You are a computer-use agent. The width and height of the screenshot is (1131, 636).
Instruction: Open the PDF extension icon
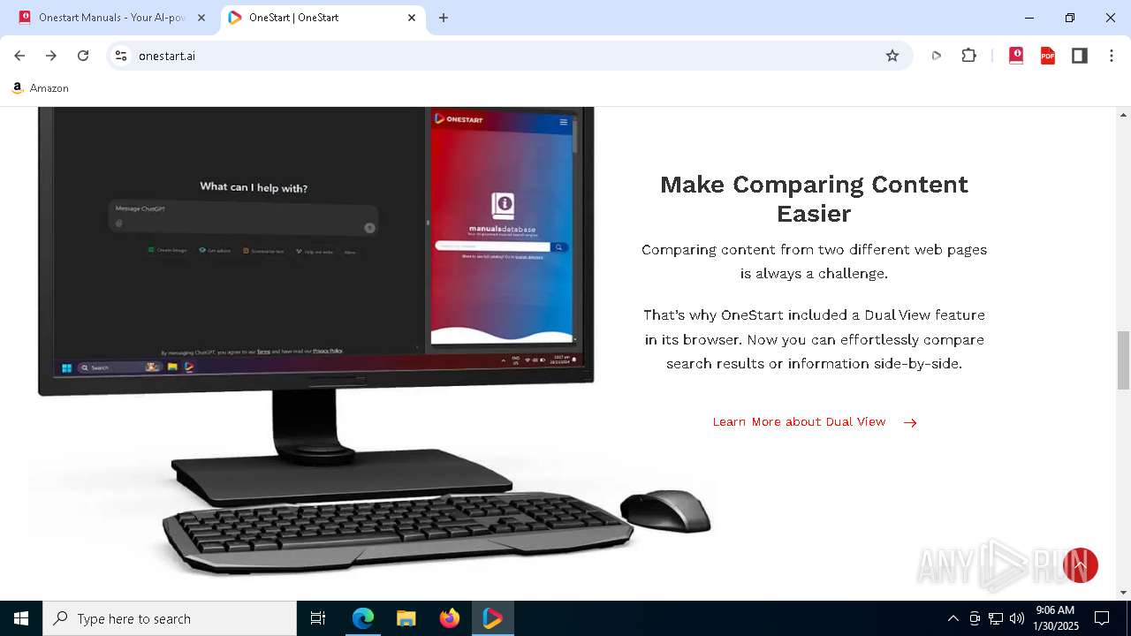tap(1048, 56)
